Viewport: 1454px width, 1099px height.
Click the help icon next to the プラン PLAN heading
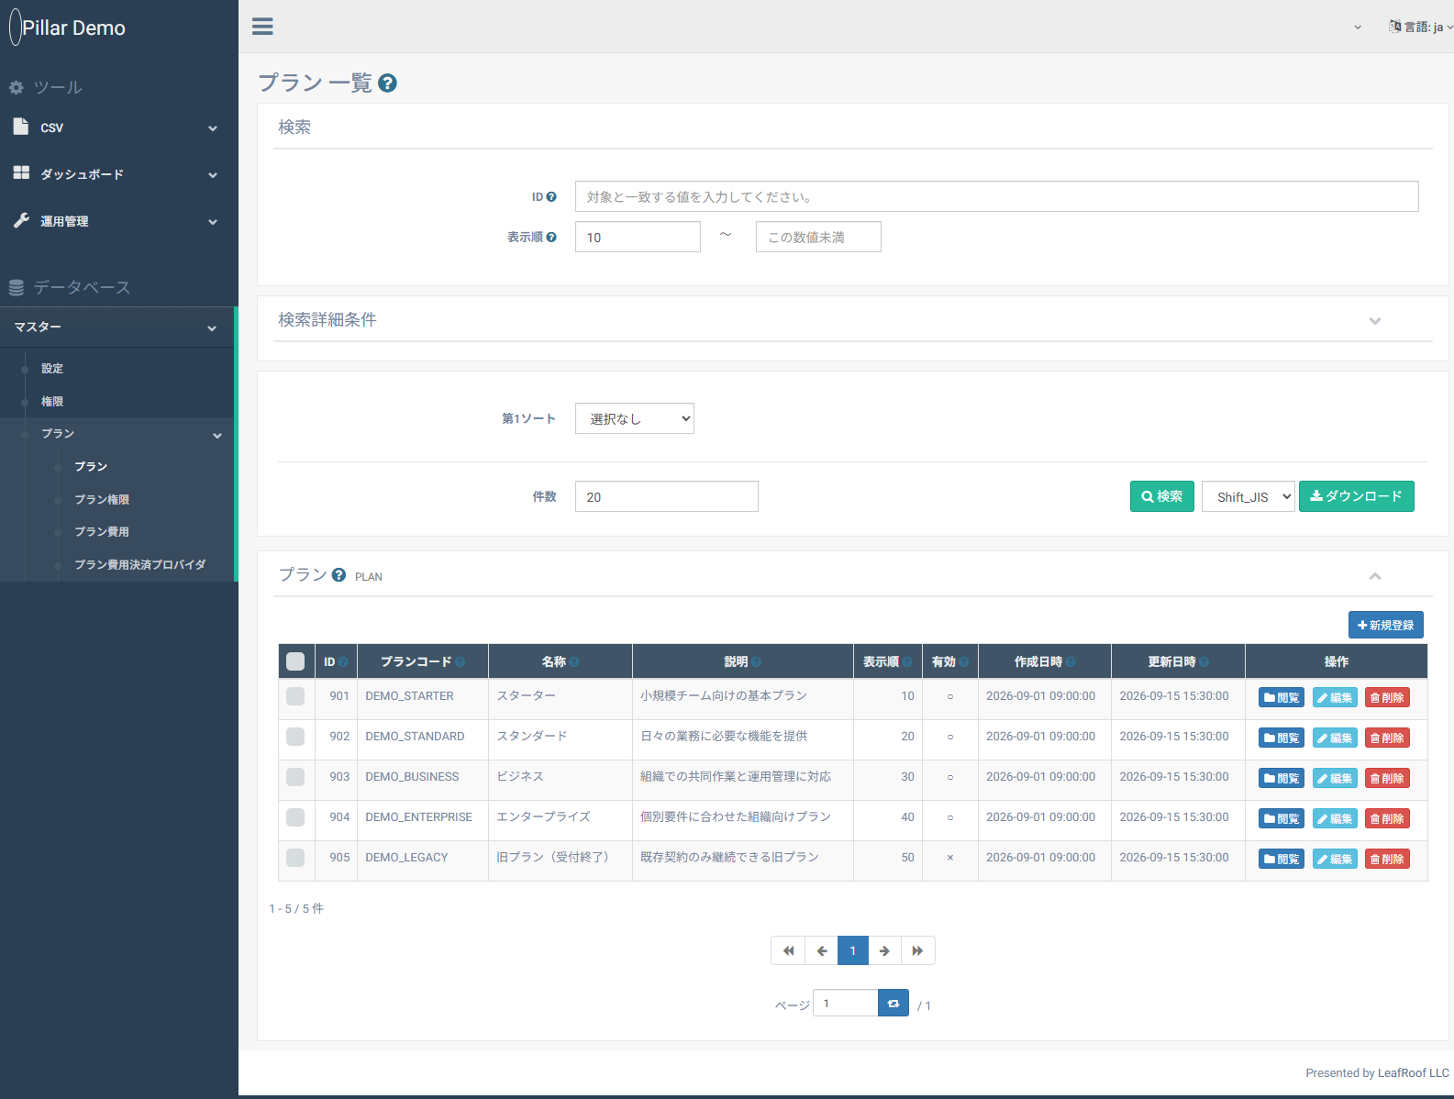(x=339, y=575)
